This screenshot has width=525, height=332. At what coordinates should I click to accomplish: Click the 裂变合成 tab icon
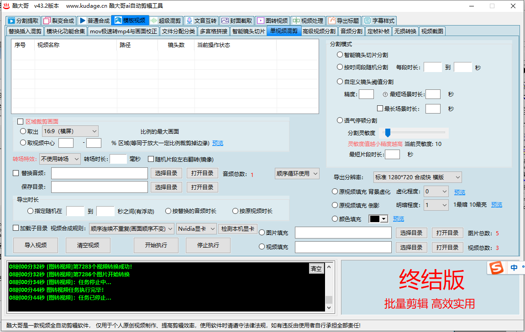point(47,21)
